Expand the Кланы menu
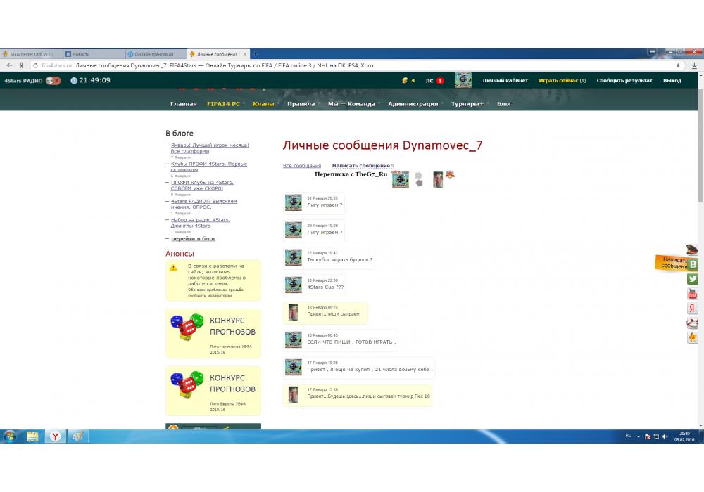The image size is (704, 492). click(x=265, y=104)
